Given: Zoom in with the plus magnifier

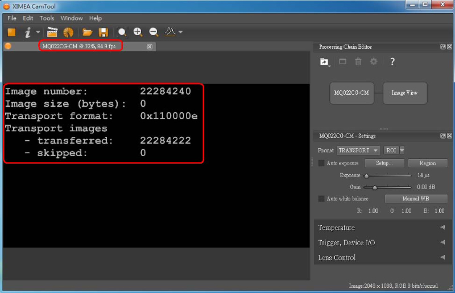Looking at the screenshot, I should [x=138, y=32].
